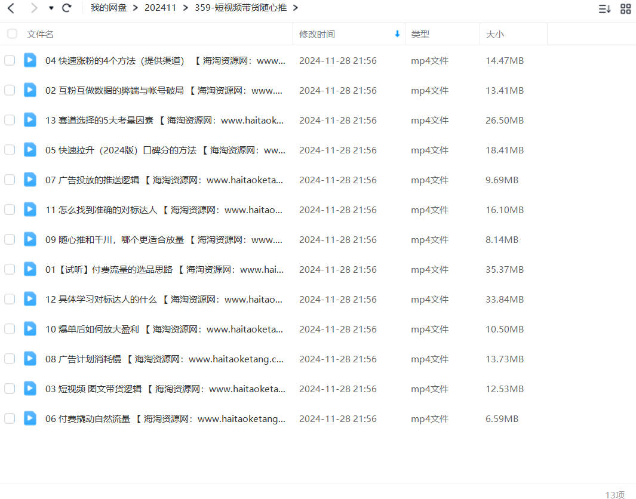This screenshot has width=636, height=499.
Task: Open file 12 具体学习对标达人的什么
Action: tap(164, 299)
